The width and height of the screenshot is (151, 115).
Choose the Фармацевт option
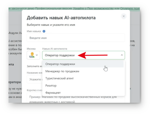tap(83, 93)
